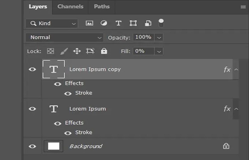Filter for type layers icon
Viewport: 249px width, 160px height.
pos(118,23)
